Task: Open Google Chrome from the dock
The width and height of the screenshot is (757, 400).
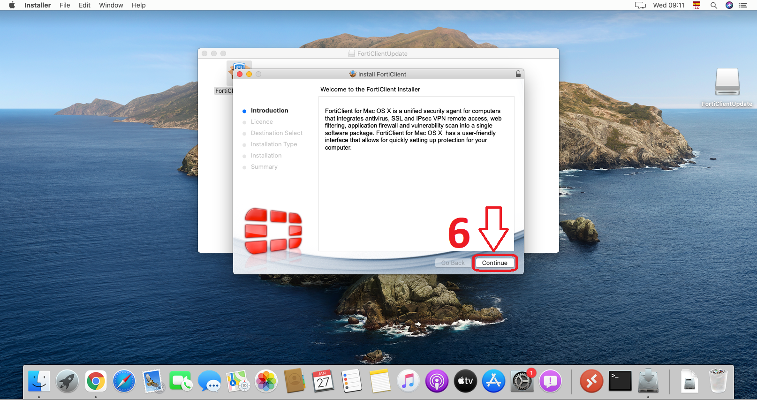Action: tap(96, 381)
